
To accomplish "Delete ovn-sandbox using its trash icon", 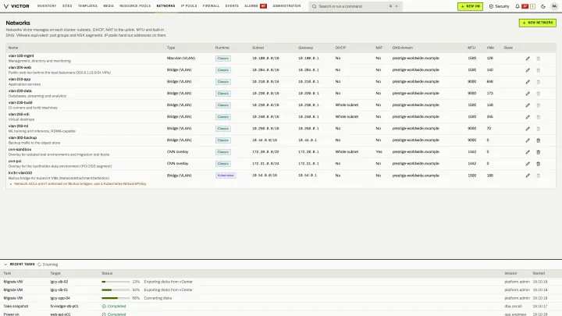I will tap(538, 152).
